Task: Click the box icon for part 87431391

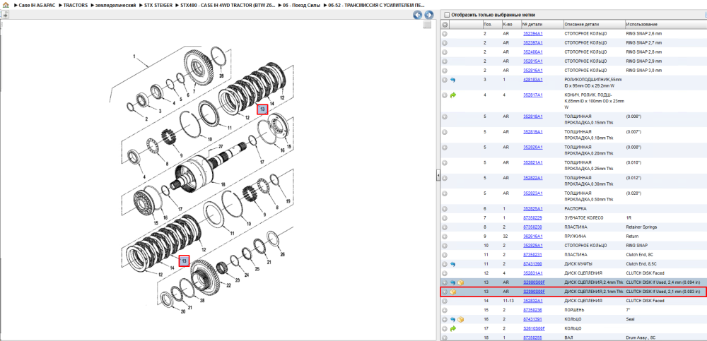Action: [x=461, y=319]
